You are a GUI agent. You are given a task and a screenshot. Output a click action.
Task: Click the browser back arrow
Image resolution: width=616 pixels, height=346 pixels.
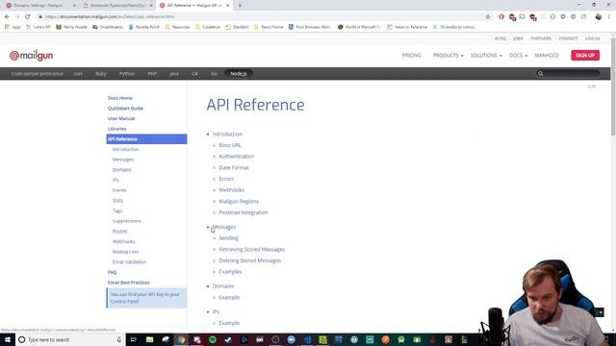click(x=7, y=17)
